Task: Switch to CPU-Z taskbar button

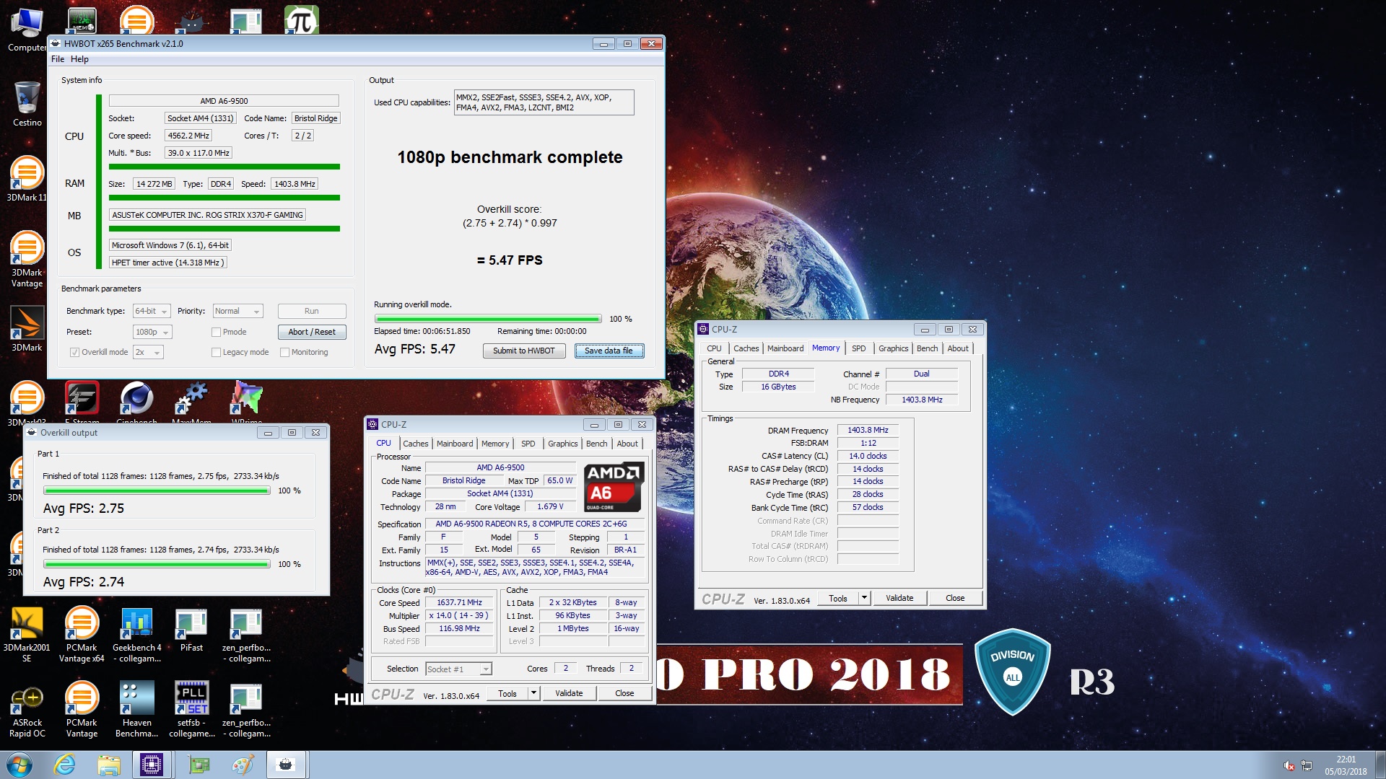Action: click(x=152, y=765)
